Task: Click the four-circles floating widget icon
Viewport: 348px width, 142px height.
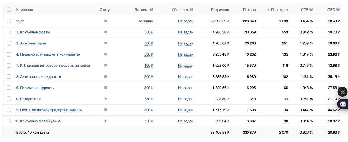Action: pos(343,92)
